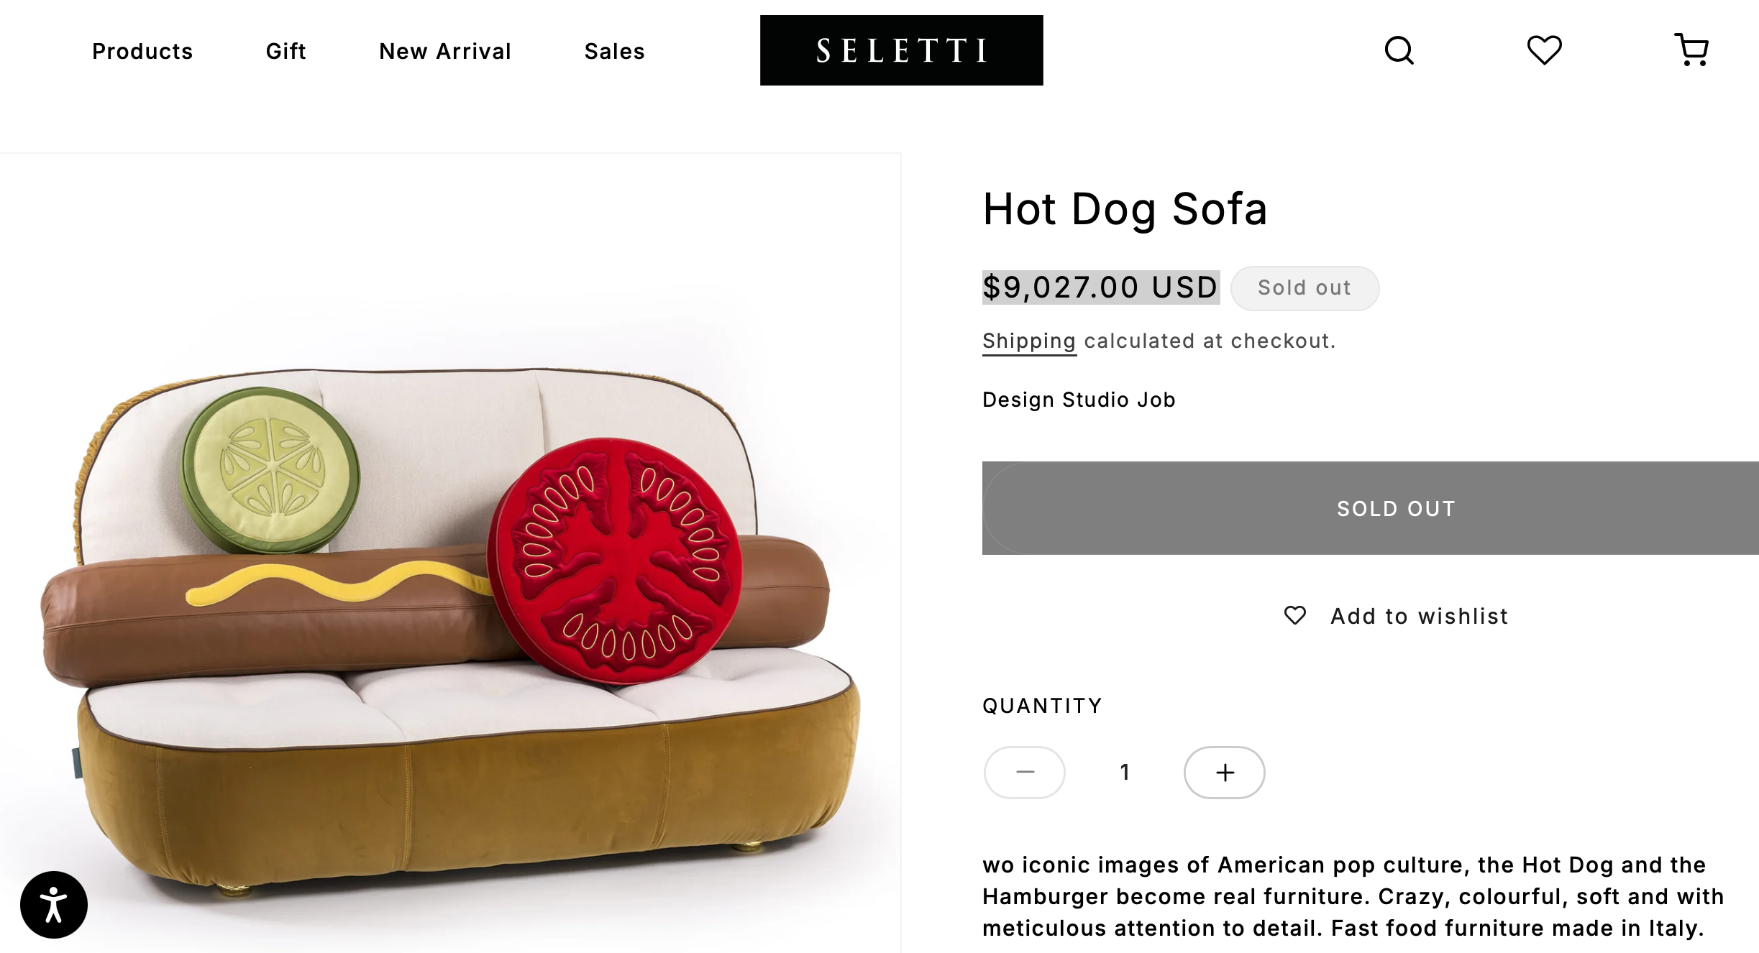Open the Products navigation menu item

tap(142, 51)
